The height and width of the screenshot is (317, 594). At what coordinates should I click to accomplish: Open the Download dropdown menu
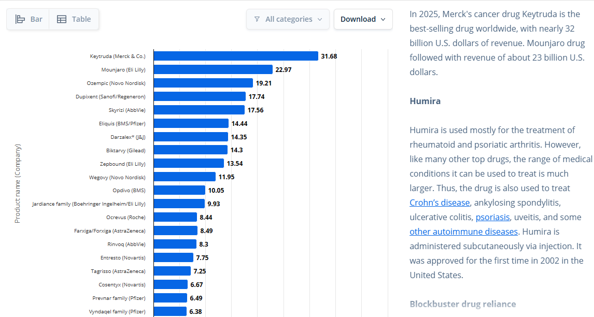[363, 19]
